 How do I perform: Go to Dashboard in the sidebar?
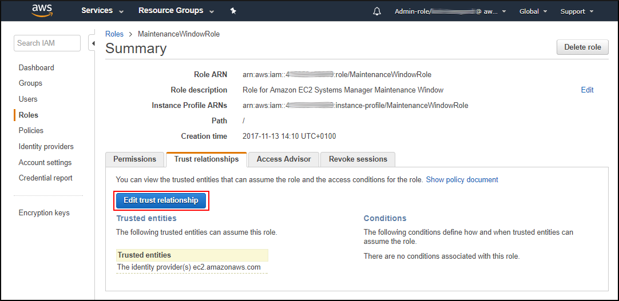(36, 68)
